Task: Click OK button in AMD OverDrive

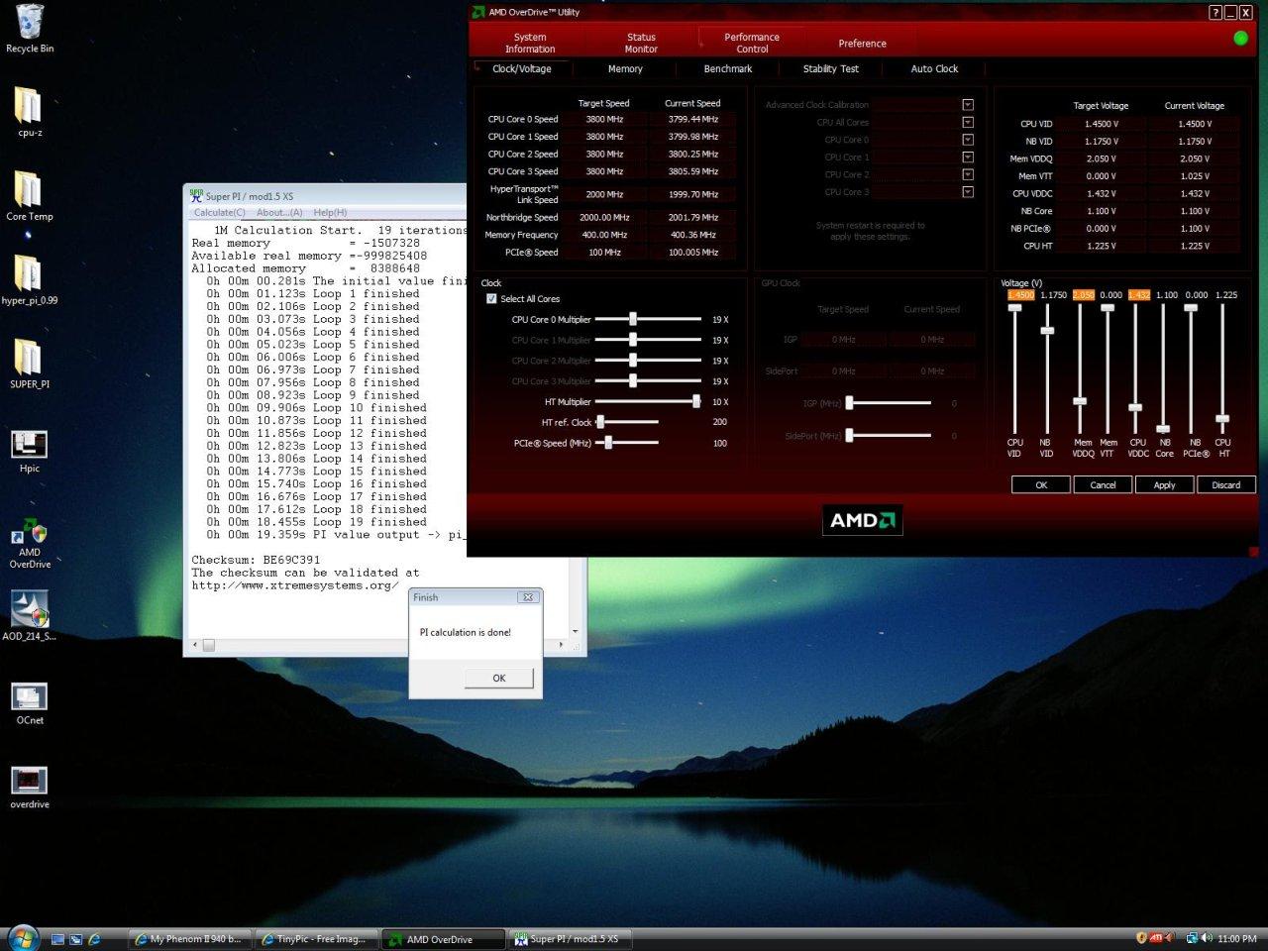Action: pyautogui.click(x=1041, y=484)
